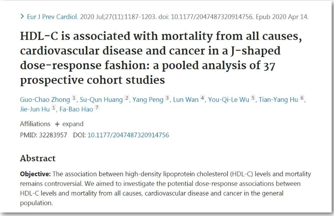Click affiliation superscript 6 after Tian-Yang Hu

(x=302, y=98)
